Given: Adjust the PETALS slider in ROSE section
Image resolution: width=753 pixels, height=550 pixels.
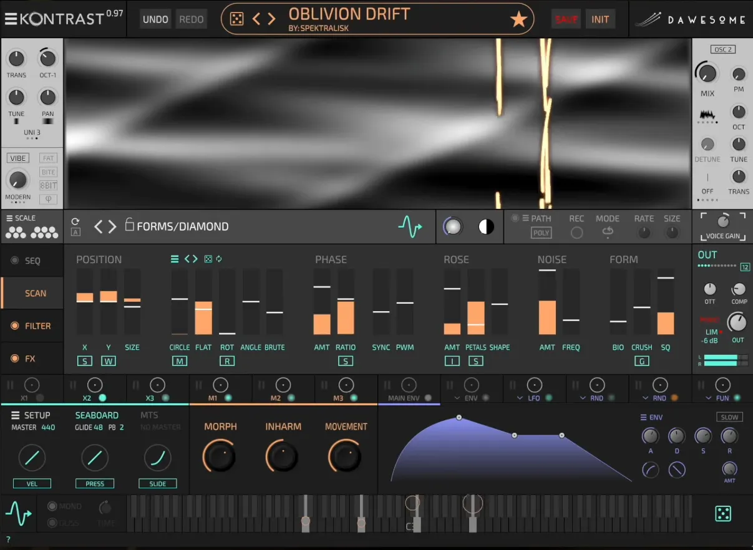Looking at the screenshot, I should click(x=476, y=302).
